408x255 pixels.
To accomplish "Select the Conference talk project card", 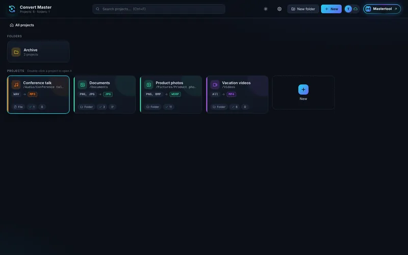I will coord(38,94).
